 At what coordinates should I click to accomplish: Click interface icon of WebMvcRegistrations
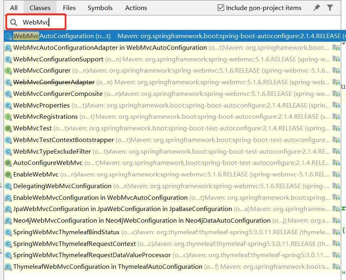click(x=8, y=117)
